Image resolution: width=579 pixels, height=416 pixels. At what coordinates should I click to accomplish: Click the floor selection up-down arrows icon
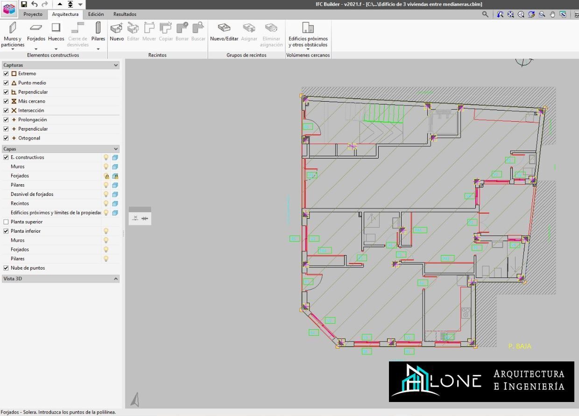pyautogui.click(x=70, y=4)
